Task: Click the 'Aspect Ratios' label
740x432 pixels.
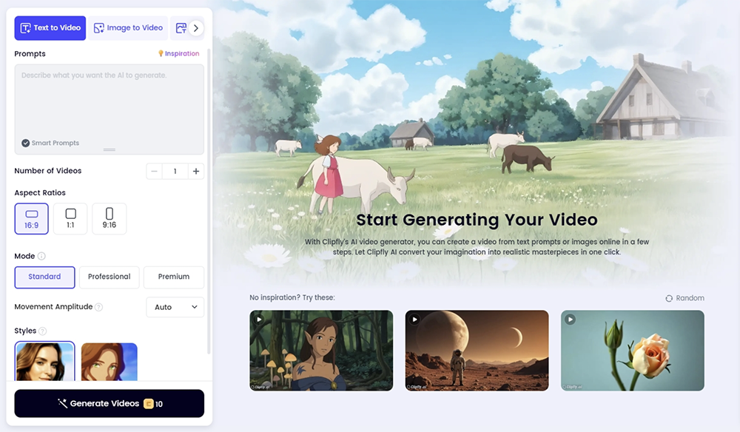Action: 40,193
